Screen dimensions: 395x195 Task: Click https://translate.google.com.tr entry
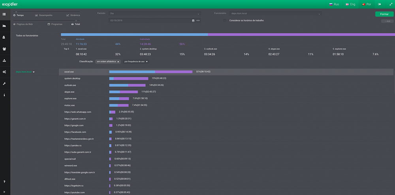click(x=80, y=172)
